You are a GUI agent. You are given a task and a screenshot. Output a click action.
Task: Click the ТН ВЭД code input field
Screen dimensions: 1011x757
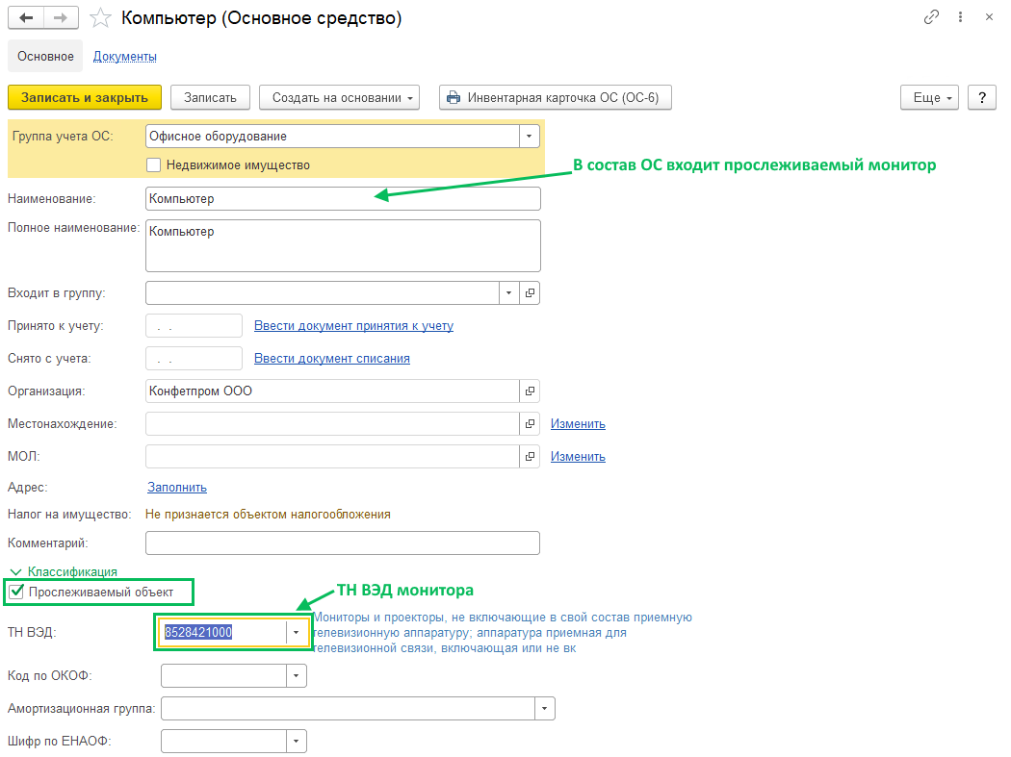[222, 632]
